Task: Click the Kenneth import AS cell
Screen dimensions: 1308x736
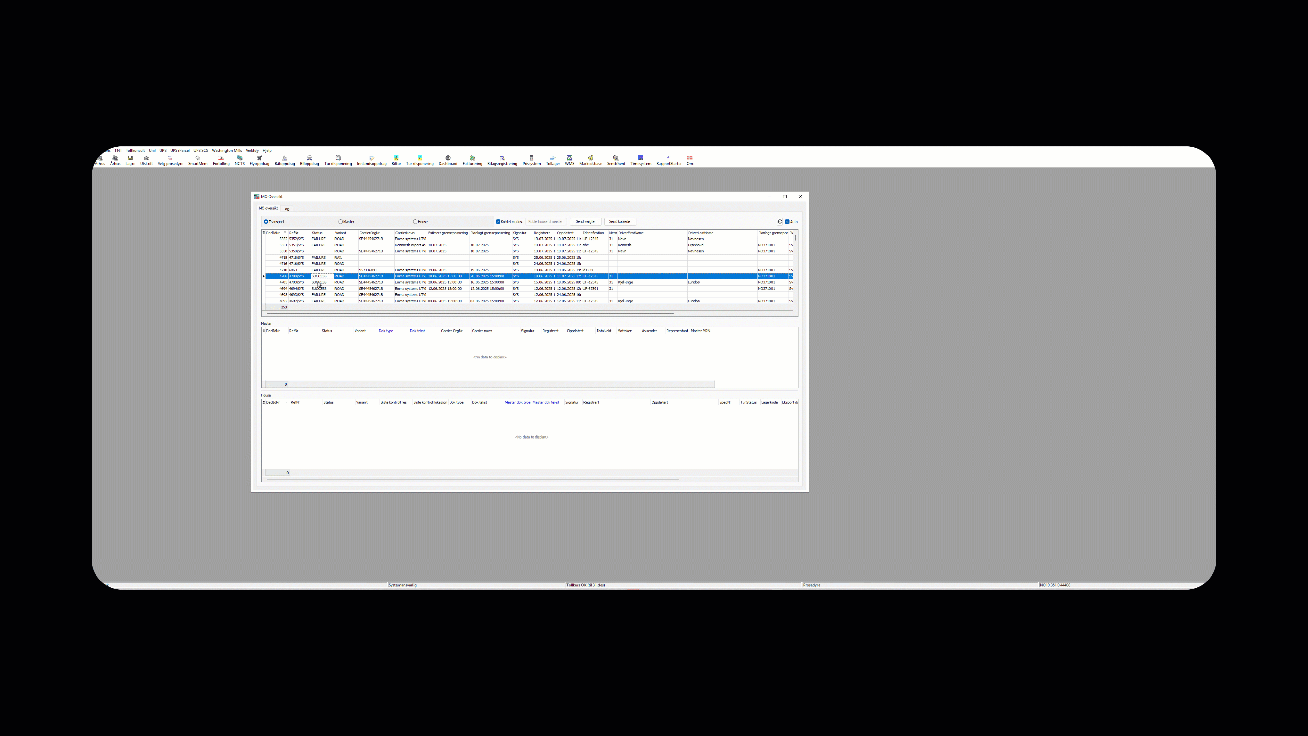Action: tap(411, 245)
